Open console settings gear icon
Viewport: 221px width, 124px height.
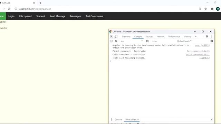pos(212,41)
